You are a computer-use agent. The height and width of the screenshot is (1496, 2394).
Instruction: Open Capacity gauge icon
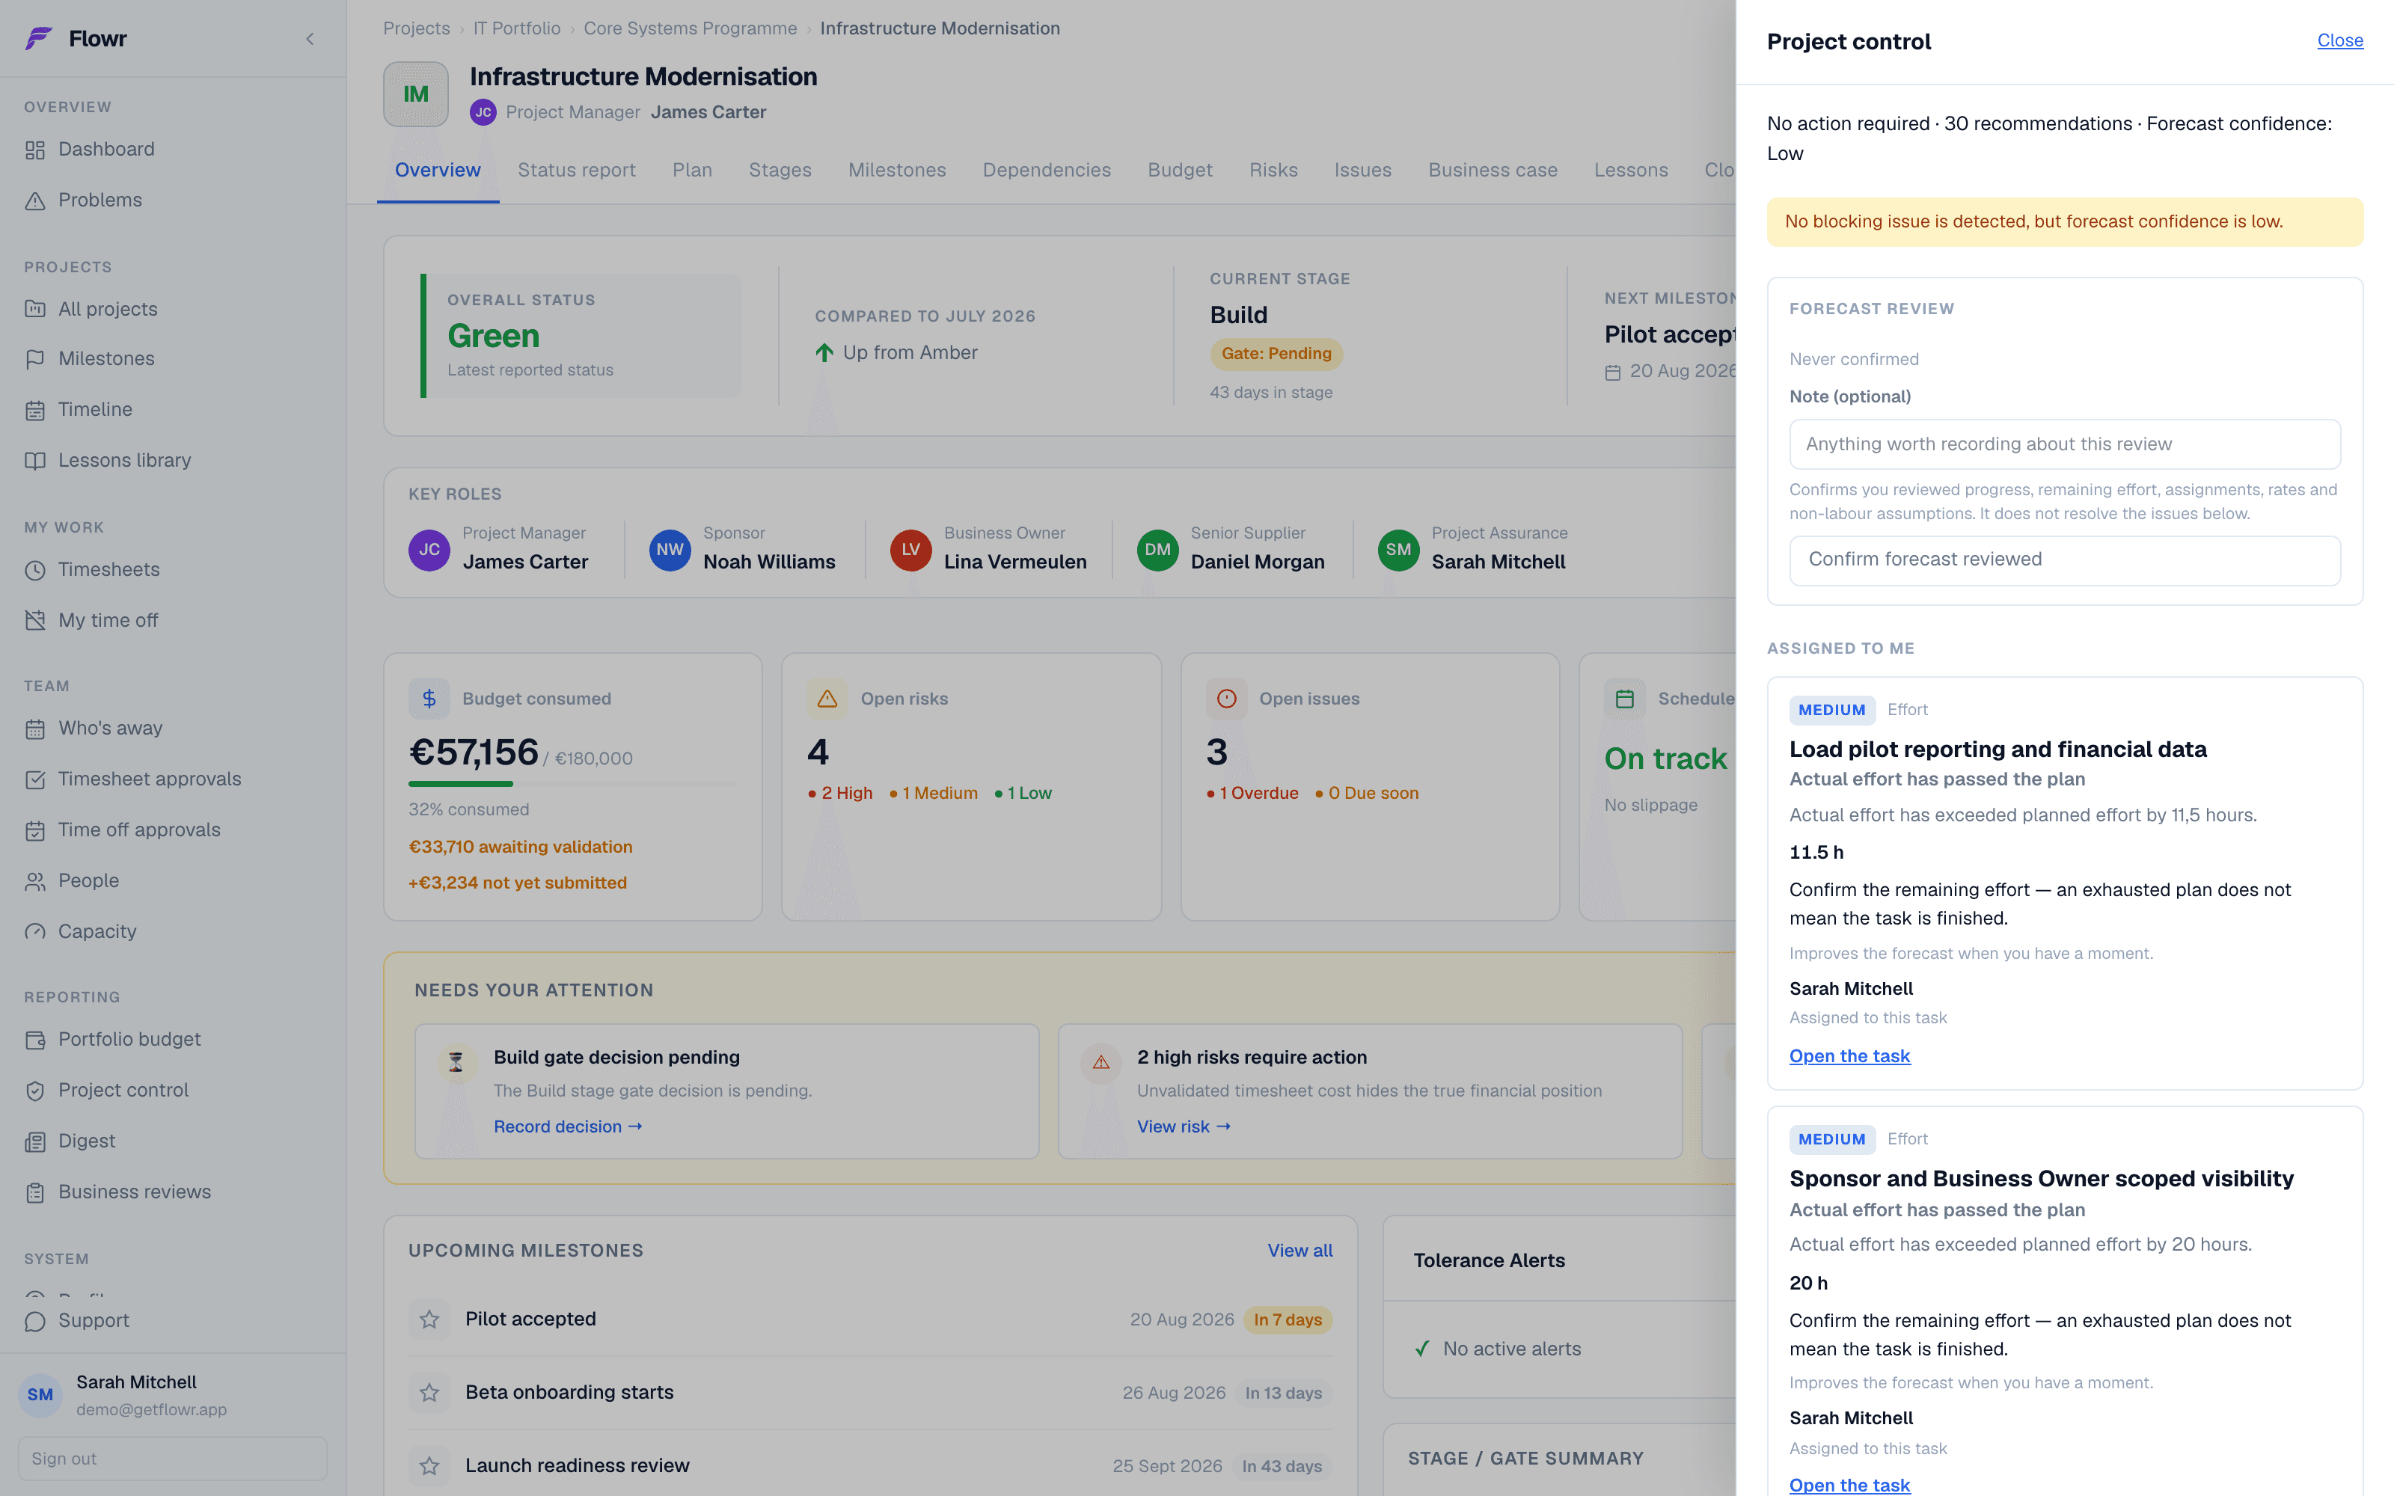pos(36,932)
